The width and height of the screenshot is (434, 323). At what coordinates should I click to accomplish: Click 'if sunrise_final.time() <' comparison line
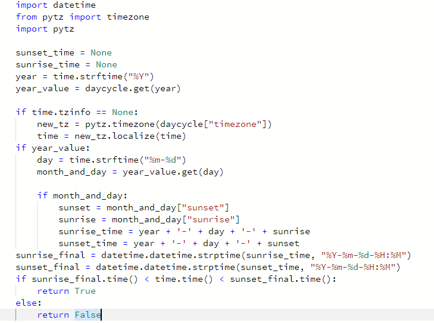pos(176,279)
